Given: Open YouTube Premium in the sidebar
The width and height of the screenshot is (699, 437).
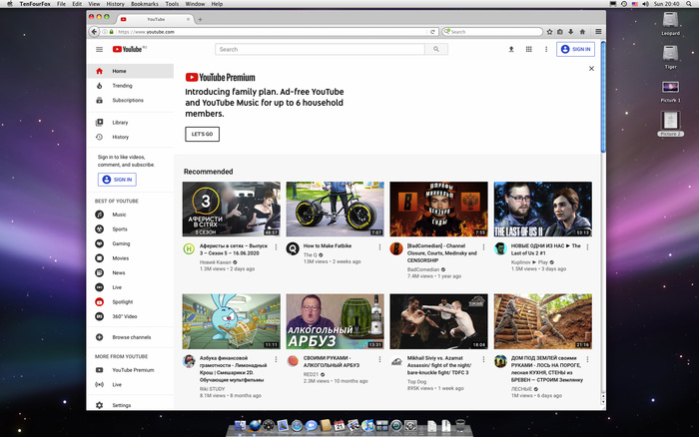Looking at the screenshot, I should pos(130,370).
